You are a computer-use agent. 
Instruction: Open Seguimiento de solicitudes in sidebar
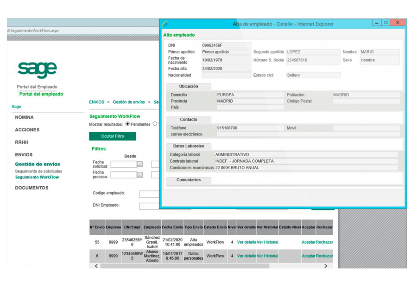click(x=38, y=171)
